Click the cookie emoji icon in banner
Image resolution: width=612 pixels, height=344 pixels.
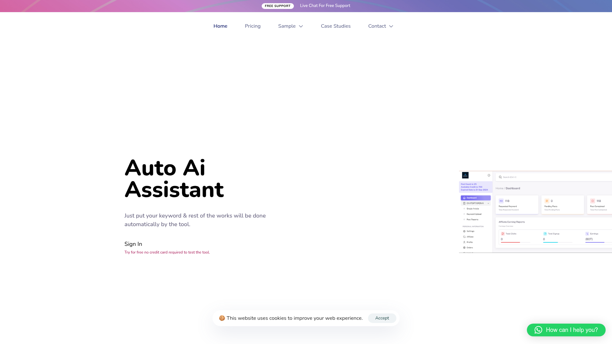point(222,318)
